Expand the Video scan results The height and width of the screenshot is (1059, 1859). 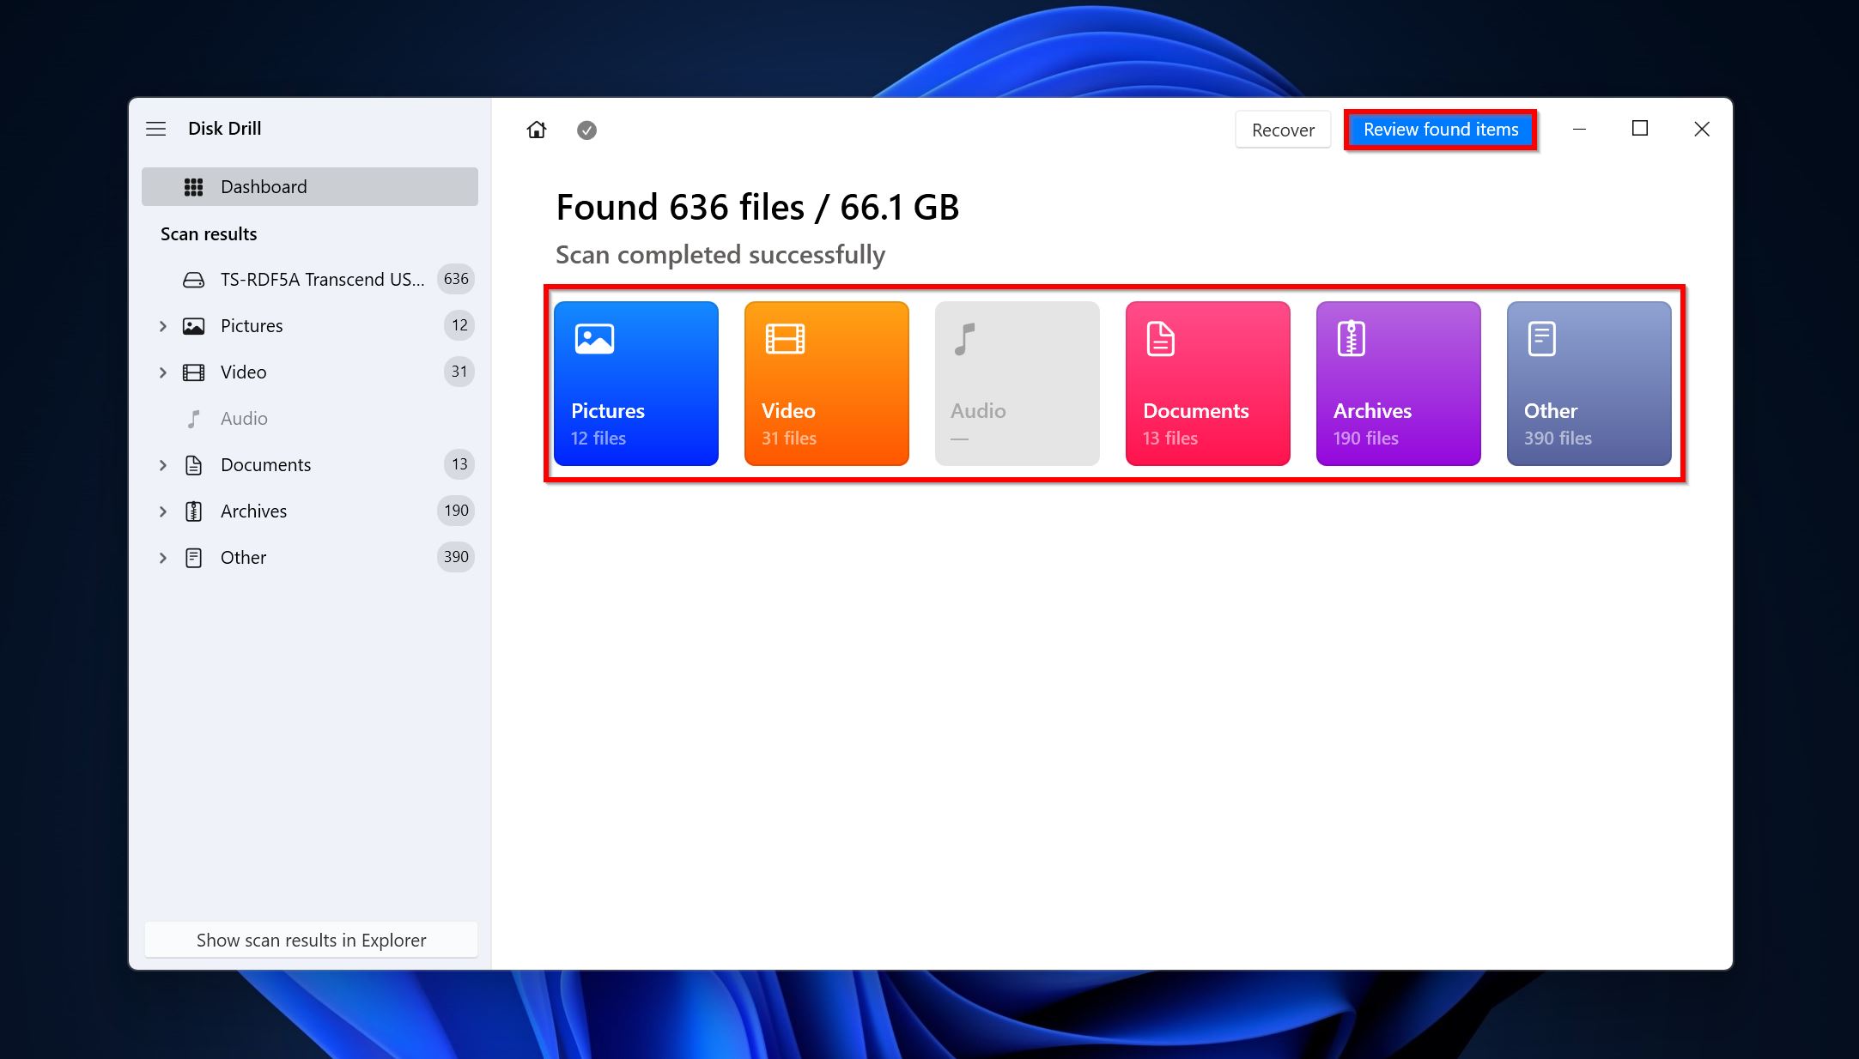coord(162,372)
